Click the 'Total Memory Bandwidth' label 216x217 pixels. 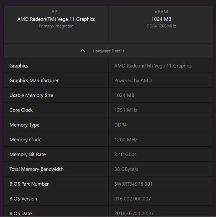(x=36, y=169)
